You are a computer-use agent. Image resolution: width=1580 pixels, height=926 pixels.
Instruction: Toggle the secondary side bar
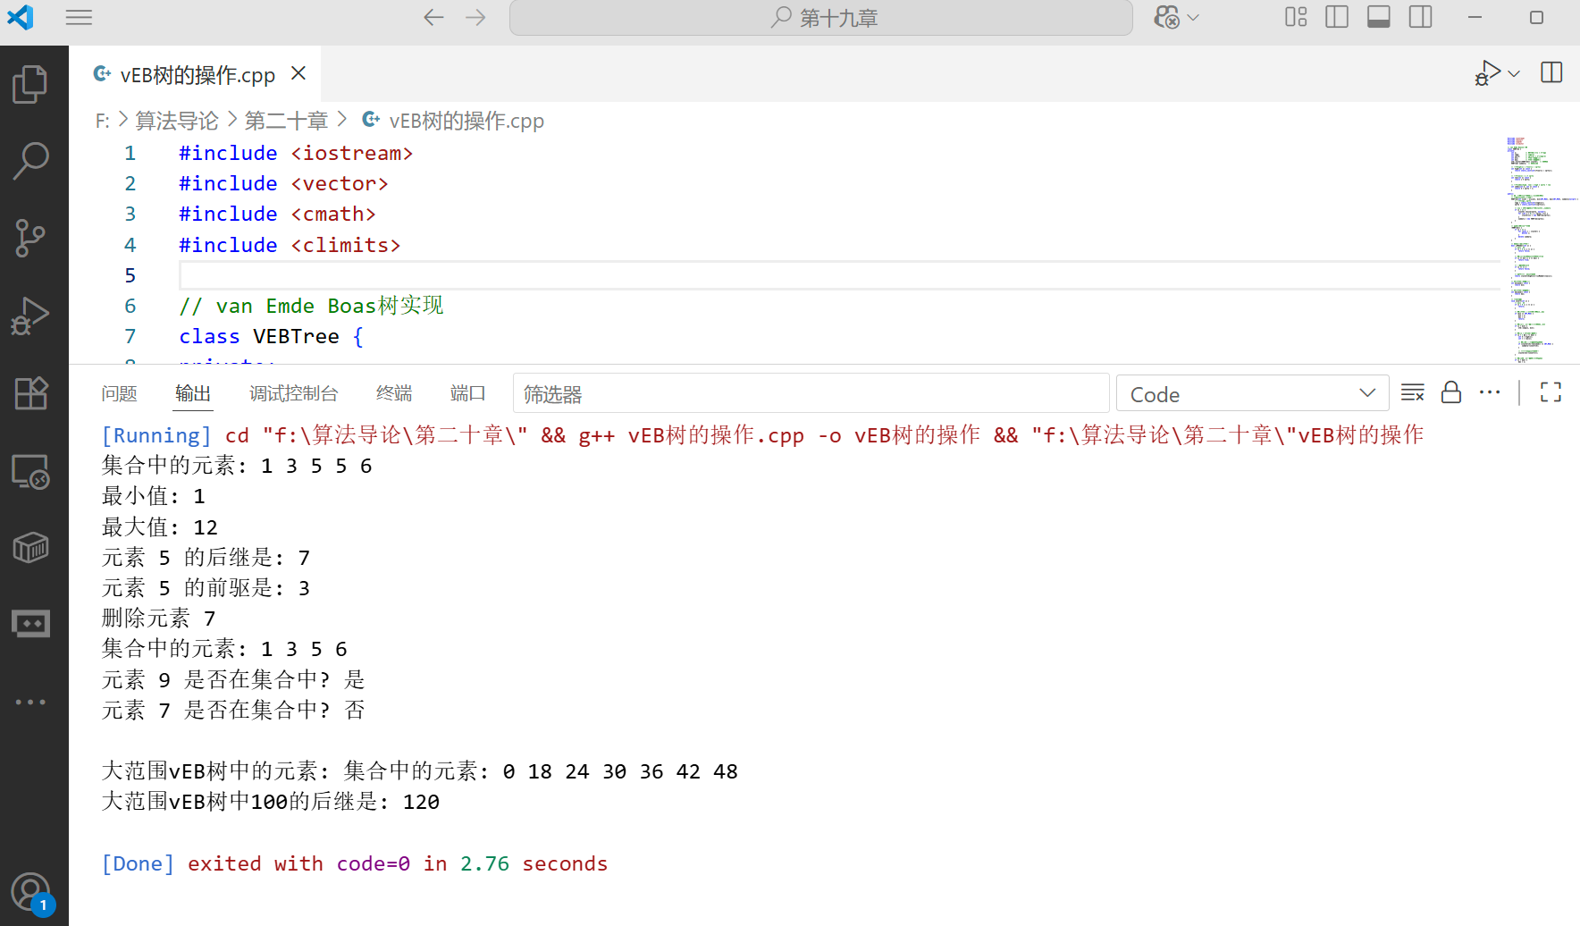(x=1420, y=17)
